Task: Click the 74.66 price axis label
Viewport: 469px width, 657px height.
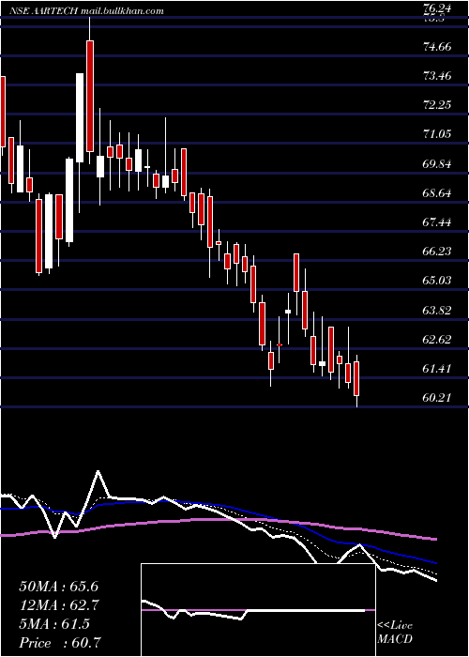Action: click(437, 47)
